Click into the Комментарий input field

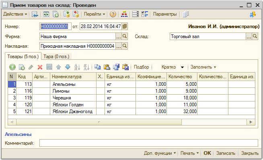149,143
